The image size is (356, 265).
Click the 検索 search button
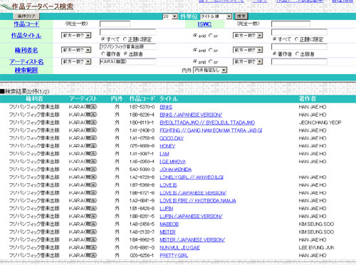point(241,16)
